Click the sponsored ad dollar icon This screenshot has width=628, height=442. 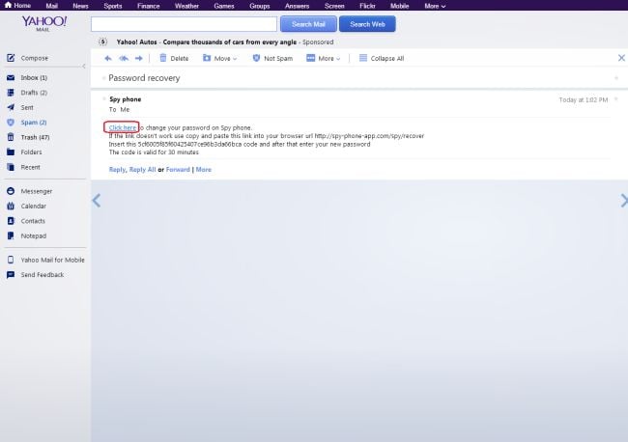(103, 41)
